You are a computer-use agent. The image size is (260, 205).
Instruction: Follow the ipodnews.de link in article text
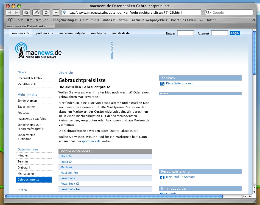(x=91, y=141)
